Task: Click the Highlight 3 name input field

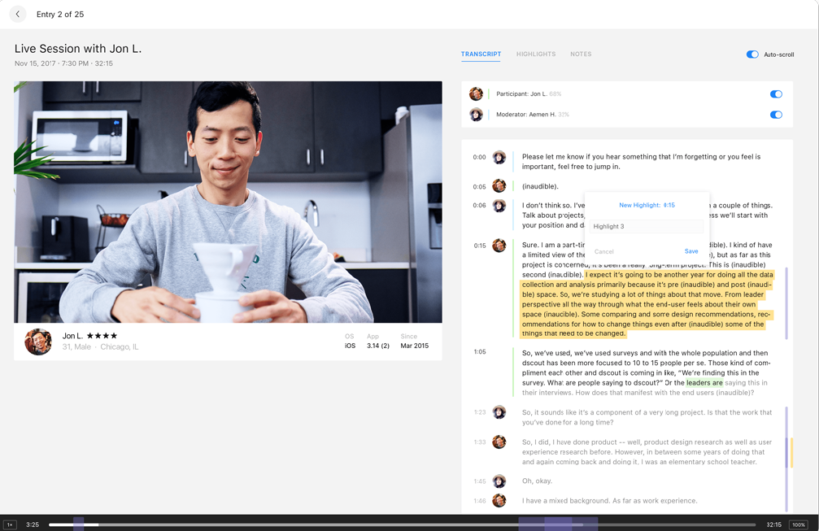Action: pyautogui.click(x=647, y=226)
